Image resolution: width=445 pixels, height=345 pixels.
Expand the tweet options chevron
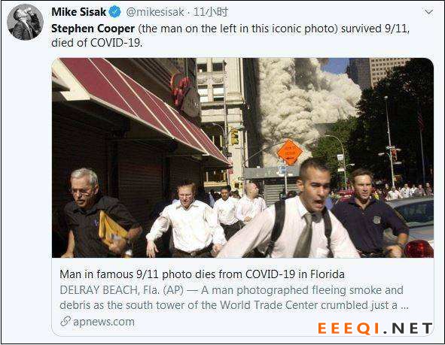428,12
